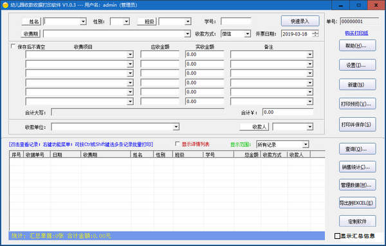Click the 收款人 column header in table
The width and height of the screenshot is (386, 246).
pos(299,155)
